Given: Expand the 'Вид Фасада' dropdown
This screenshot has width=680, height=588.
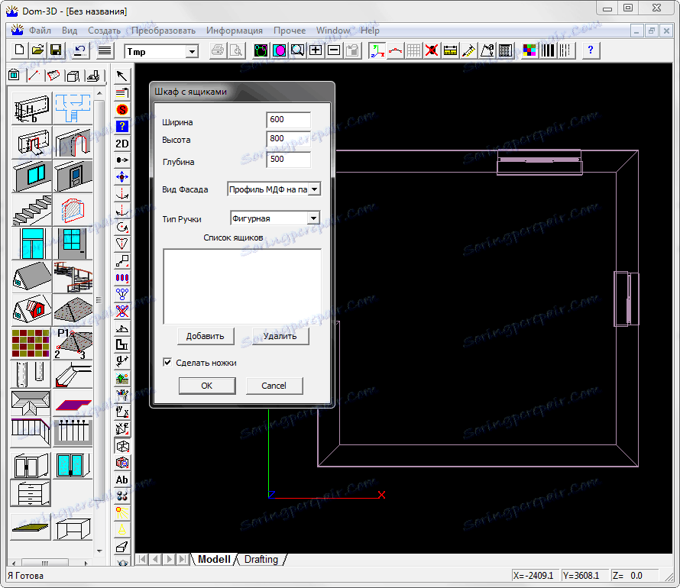Looking at the screenshot, I should [313, 189].
